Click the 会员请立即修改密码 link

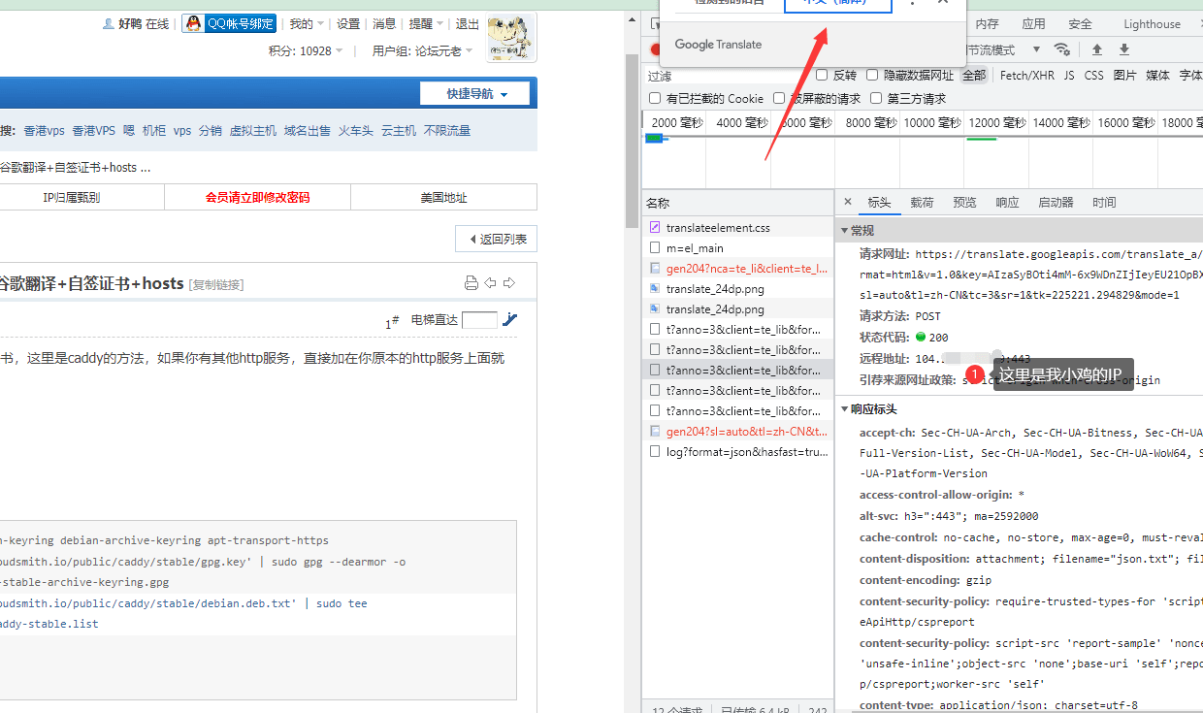256,197
